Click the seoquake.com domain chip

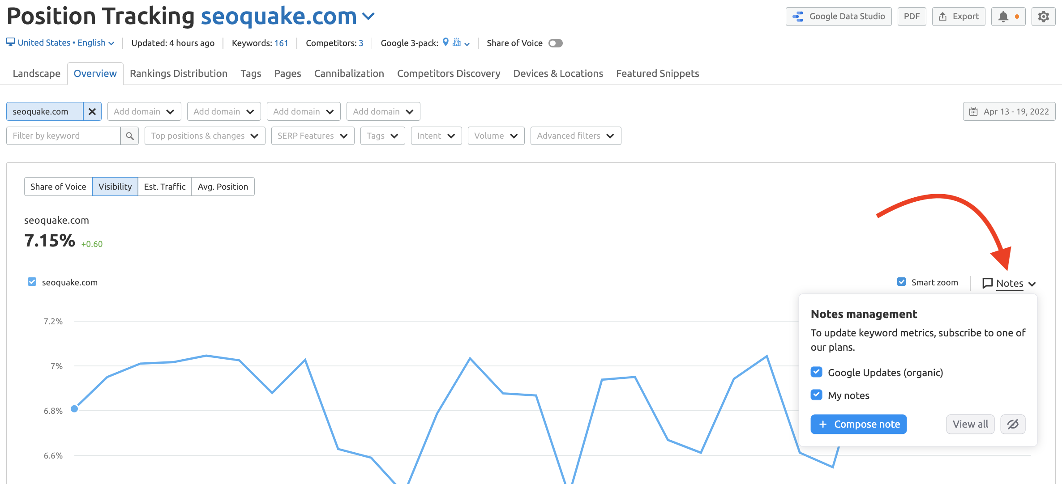[45, 111]
